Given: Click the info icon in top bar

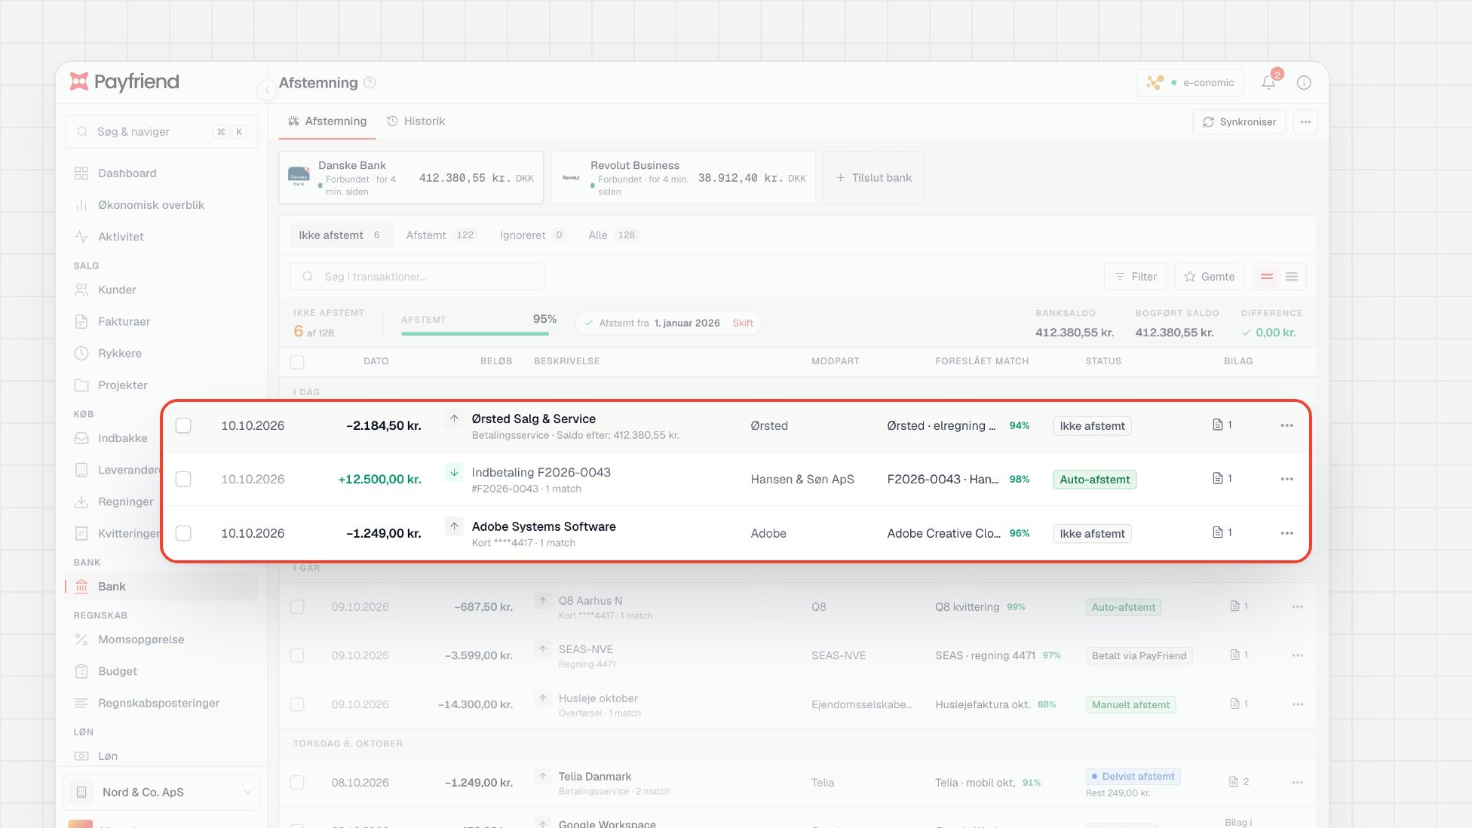Looking at the screenshot, I should click(1304, 83).
